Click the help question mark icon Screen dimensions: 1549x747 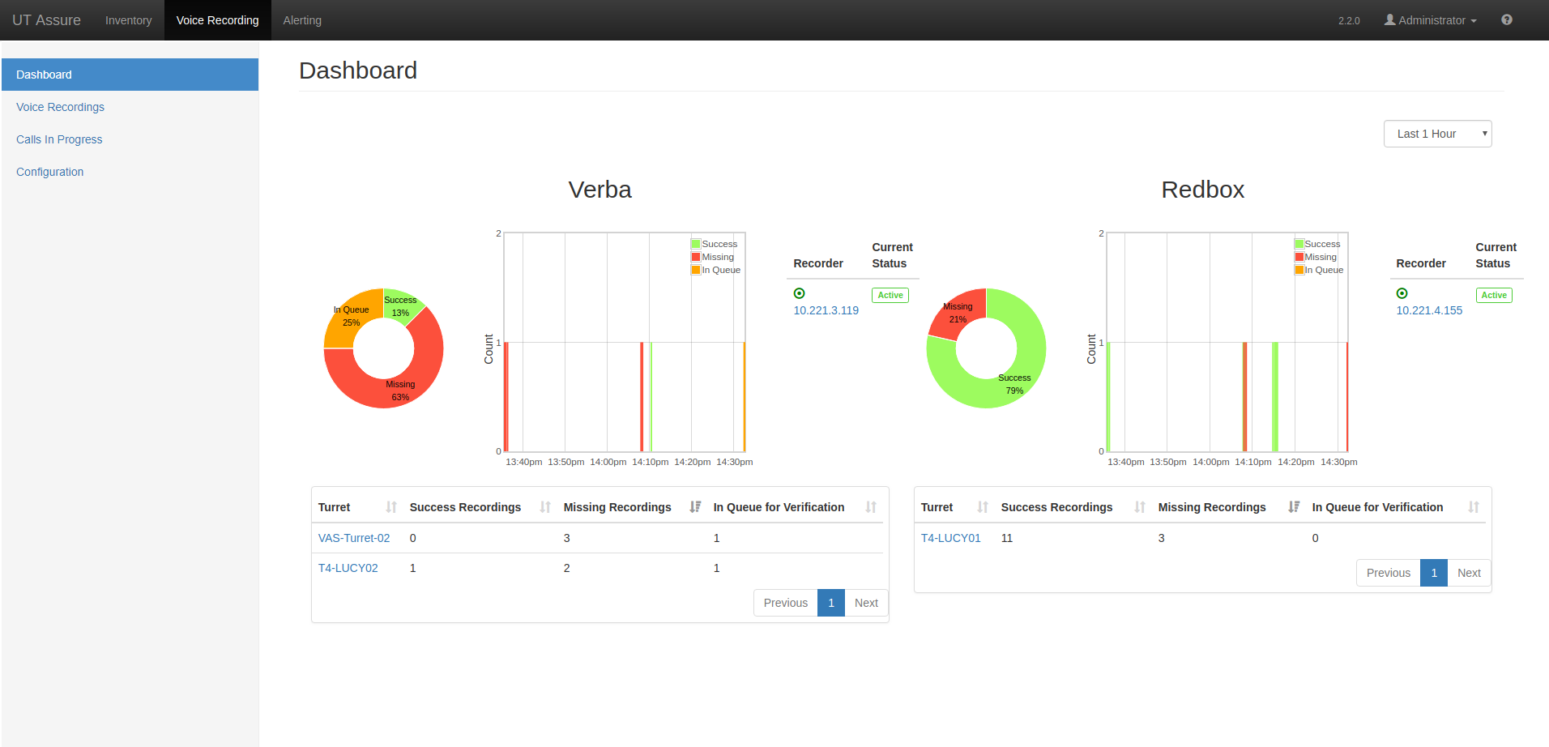1506,19
